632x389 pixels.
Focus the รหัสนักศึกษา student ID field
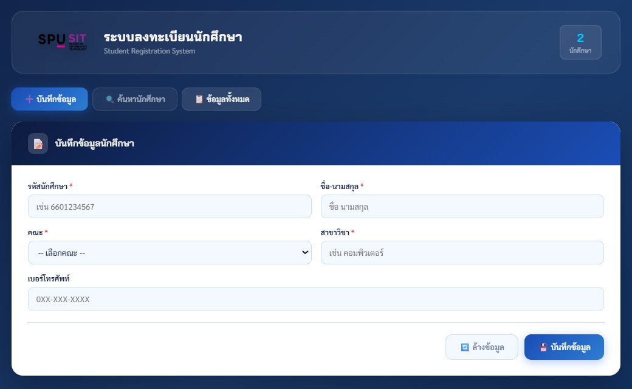[170, 207]
